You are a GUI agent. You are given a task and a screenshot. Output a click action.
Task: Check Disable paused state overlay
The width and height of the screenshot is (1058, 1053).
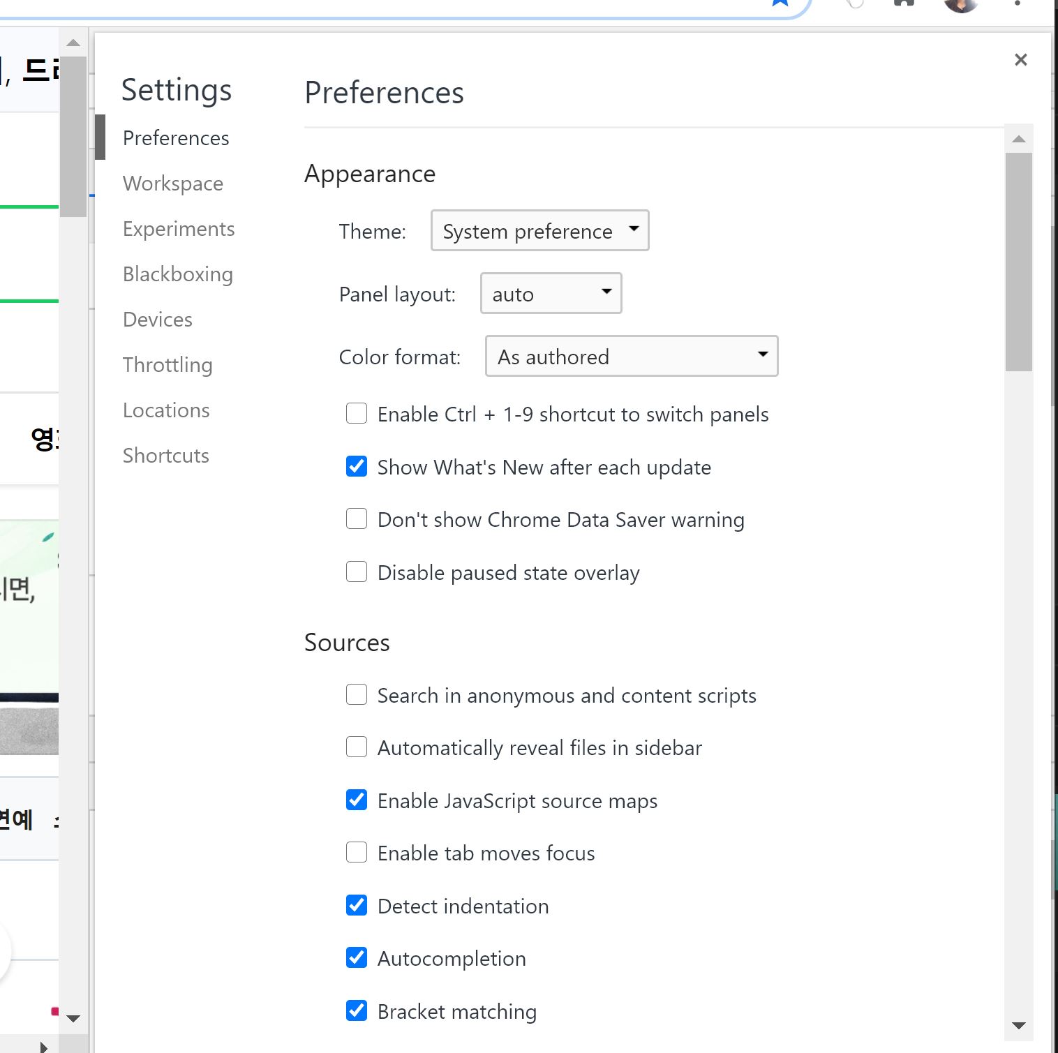(x=357, y=572)
